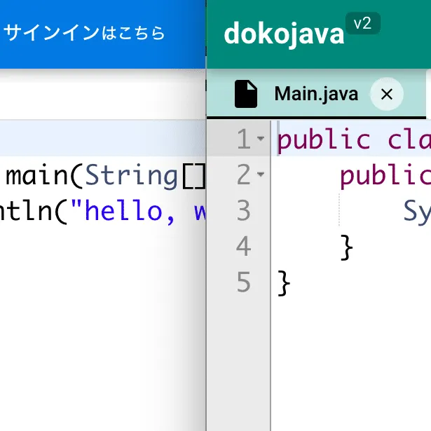The height and width of the screenshot is (431, 431).
Task: Click the サインインはこちら sign-in link
Action: point(84,33)
